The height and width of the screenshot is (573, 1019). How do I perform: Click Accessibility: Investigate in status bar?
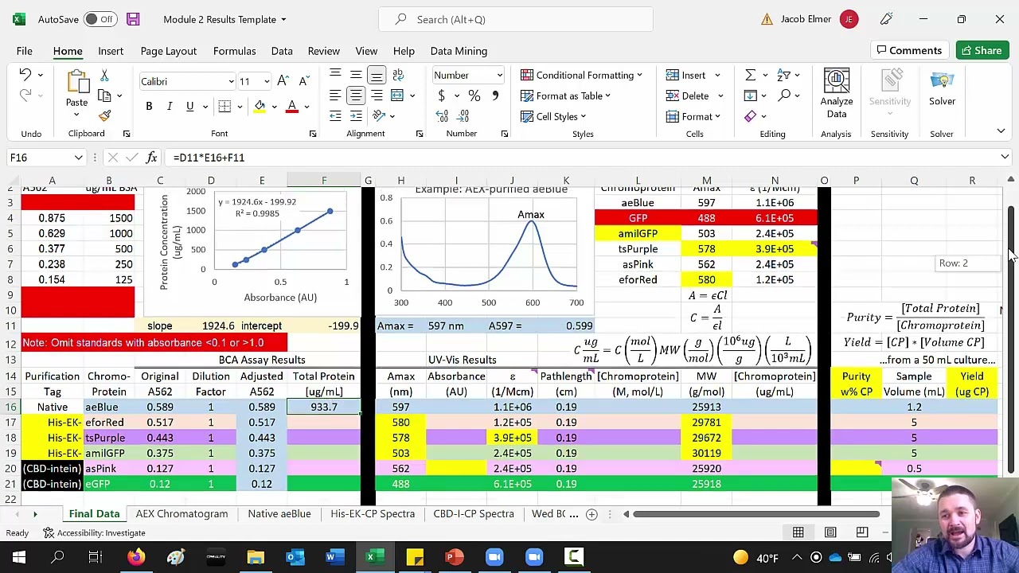(x=93, y=533)
